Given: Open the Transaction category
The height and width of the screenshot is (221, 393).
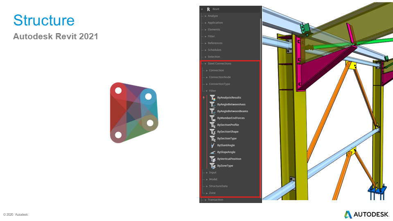Looking at the screenshot, I should tap(215, 200).
